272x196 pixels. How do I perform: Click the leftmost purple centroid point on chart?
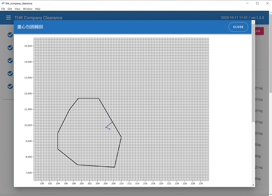tap(106, 127)
